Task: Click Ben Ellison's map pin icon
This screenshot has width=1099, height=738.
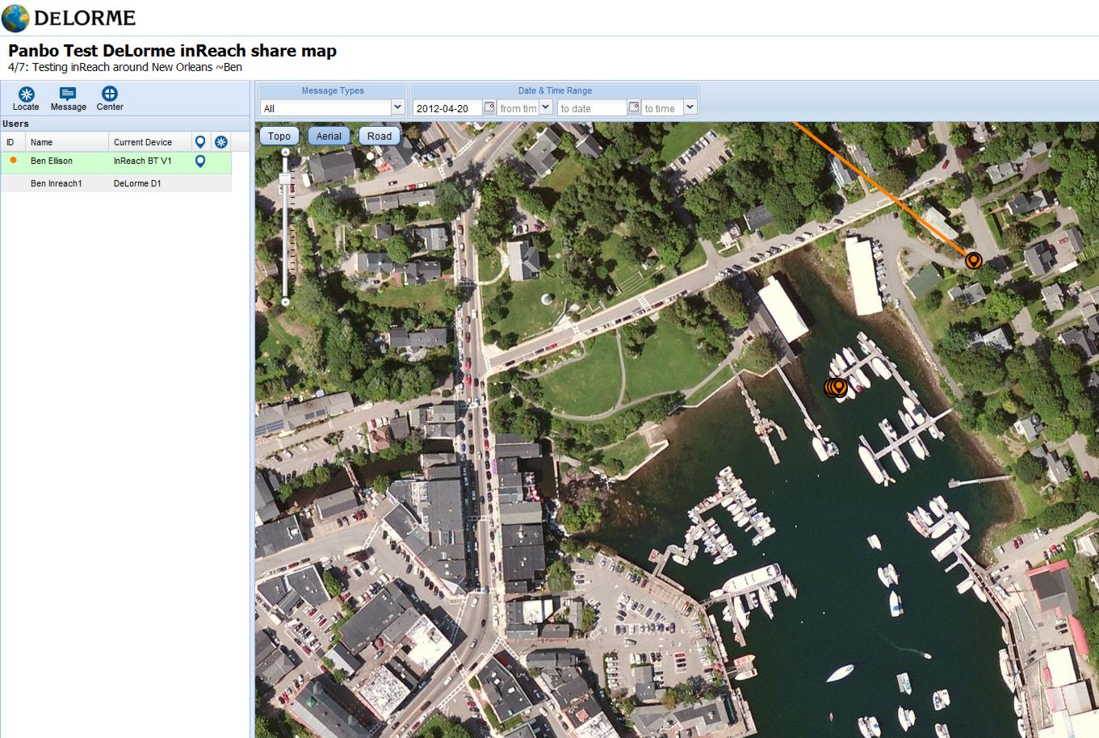Action: tap(200, 161)
